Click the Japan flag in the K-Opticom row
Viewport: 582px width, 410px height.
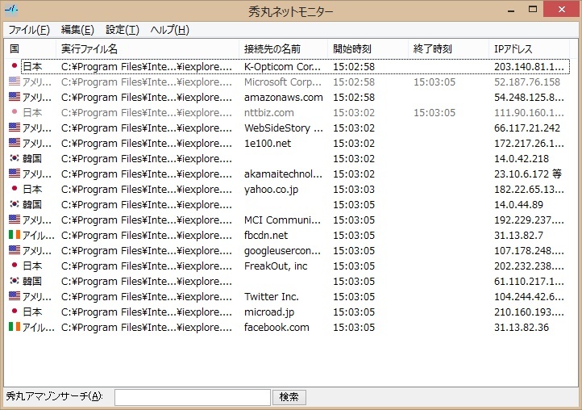[x=14, y=67]
